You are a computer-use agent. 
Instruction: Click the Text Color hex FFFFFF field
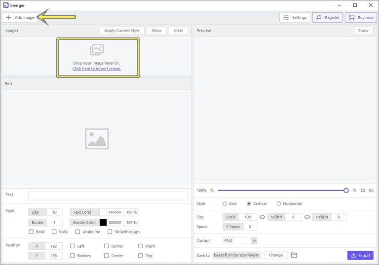pos(115,212)
